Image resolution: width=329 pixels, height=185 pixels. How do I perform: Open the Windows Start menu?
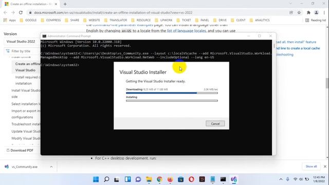(96, 179)
